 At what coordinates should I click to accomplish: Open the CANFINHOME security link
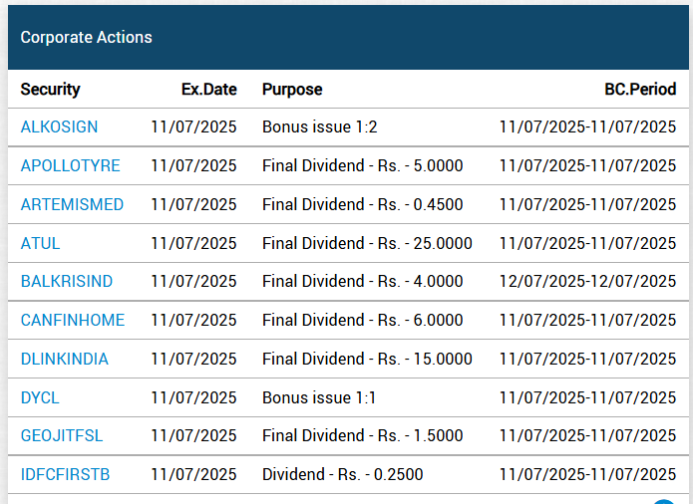click(73, 321)
